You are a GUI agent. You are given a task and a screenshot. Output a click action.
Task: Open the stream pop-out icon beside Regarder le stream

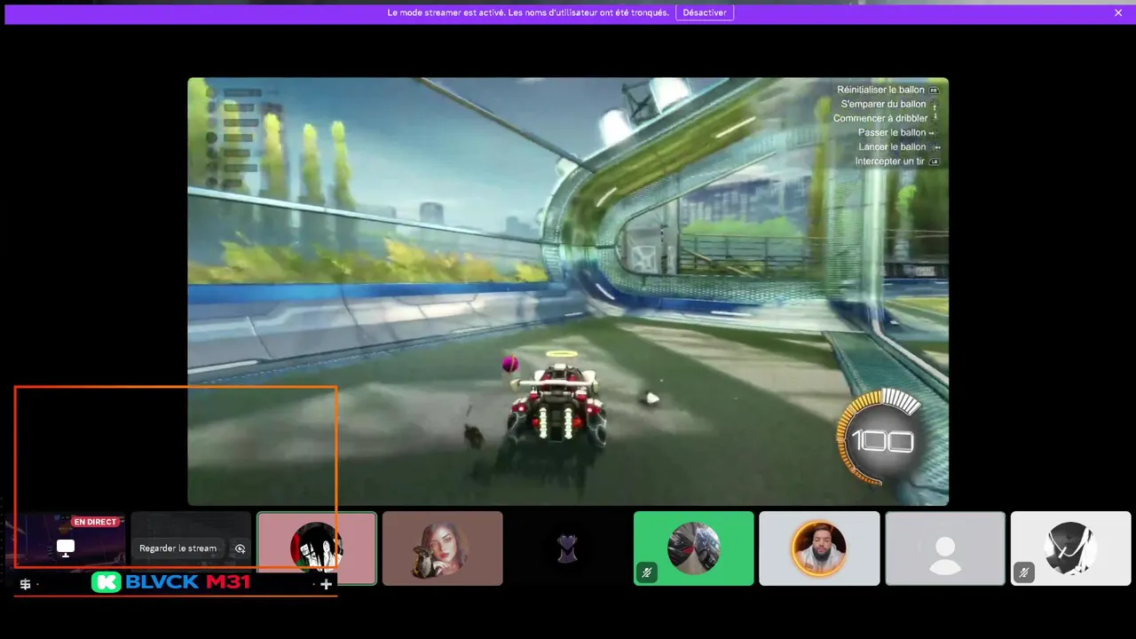pos(240,548)
